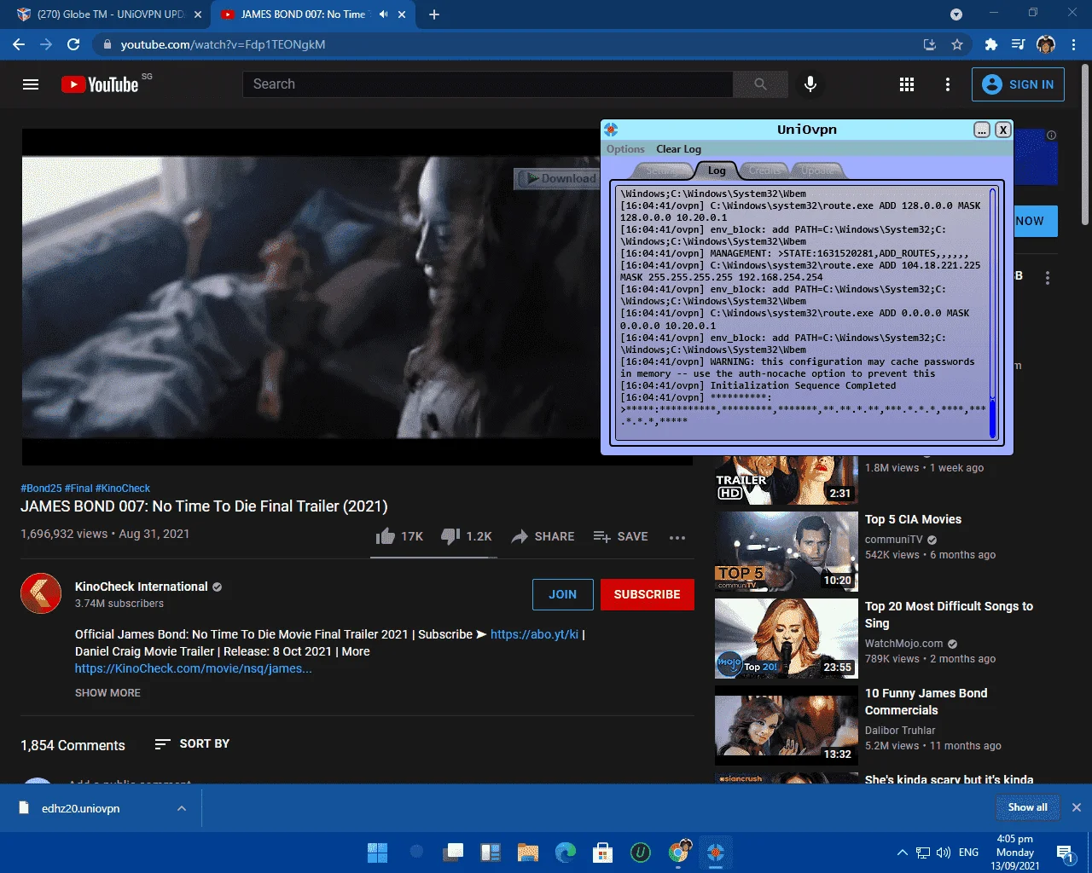Open the notification center icon

coord(1064,853)
